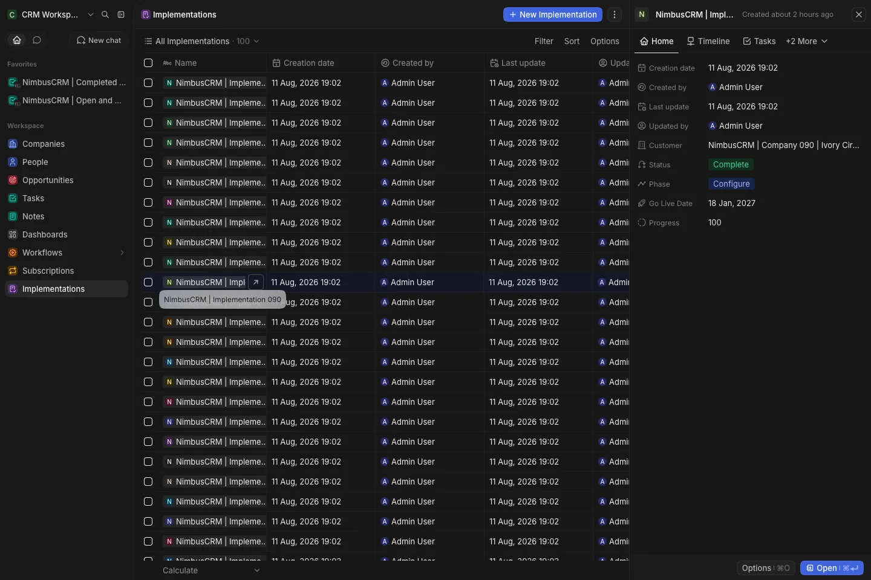Open record arrow icon on hovered row
871x580 pixels.
[256, 282]
